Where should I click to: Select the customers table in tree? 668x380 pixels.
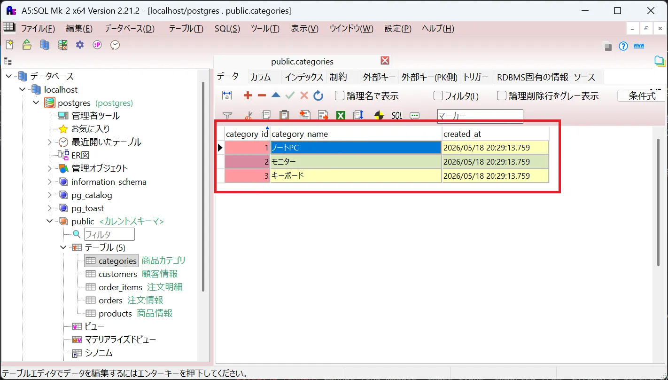[117, 274]
